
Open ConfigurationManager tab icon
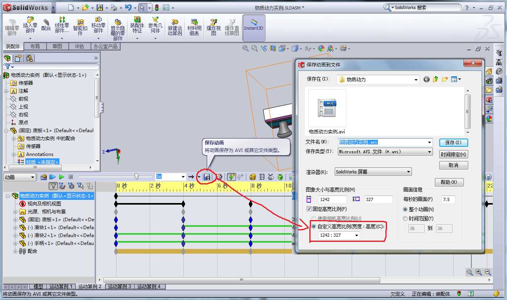click(x=29, y=58)
